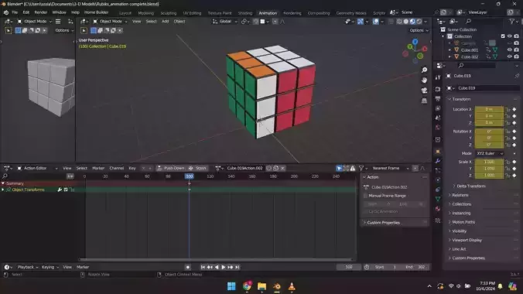Click the zoom magnifier icon in the viewport
The height and width of the screenshot is (294, 523).
coord(424,70)
